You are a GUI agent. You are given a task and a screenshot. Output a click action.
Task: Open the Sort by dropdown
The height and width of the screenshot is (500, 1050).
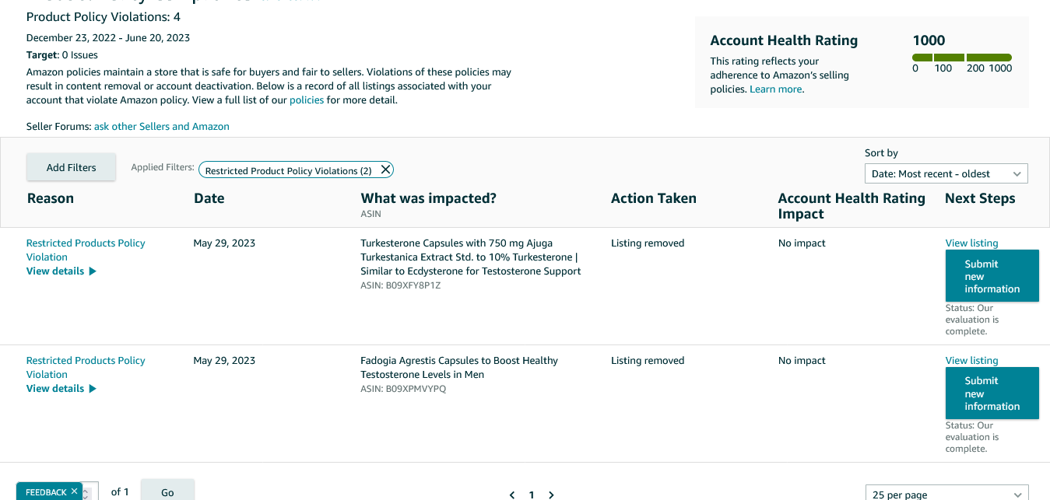pyautogui.click(x=946, y=173)
